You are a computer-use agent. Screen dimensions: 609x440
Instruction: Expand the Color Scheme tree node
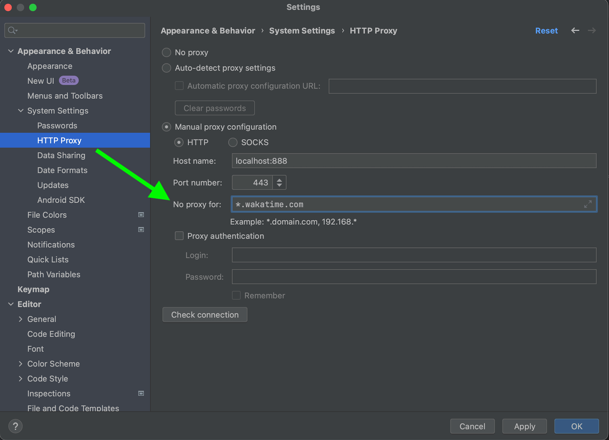pos(21,364)
